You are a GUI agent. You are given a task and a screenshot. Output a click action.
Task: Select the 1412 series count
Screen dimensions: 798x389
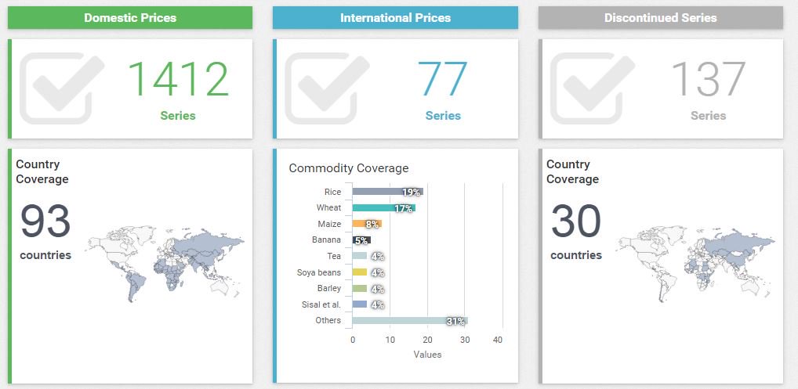click(178, 79)
